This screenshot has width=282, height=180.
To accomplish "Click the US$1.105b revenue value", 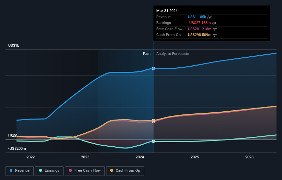I will [x=197, y=17].
